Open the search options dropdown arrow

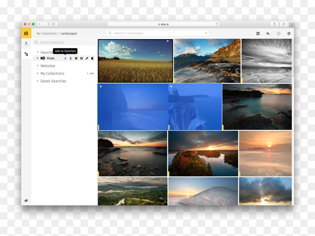[x=206, y=33]
